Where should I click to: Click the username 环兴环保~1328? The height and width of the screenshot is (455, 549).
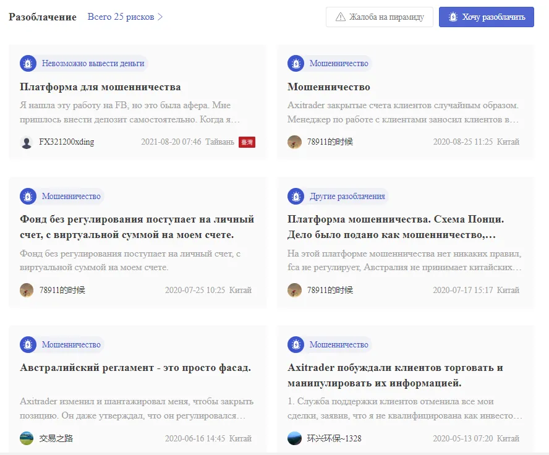coord(334,438)
